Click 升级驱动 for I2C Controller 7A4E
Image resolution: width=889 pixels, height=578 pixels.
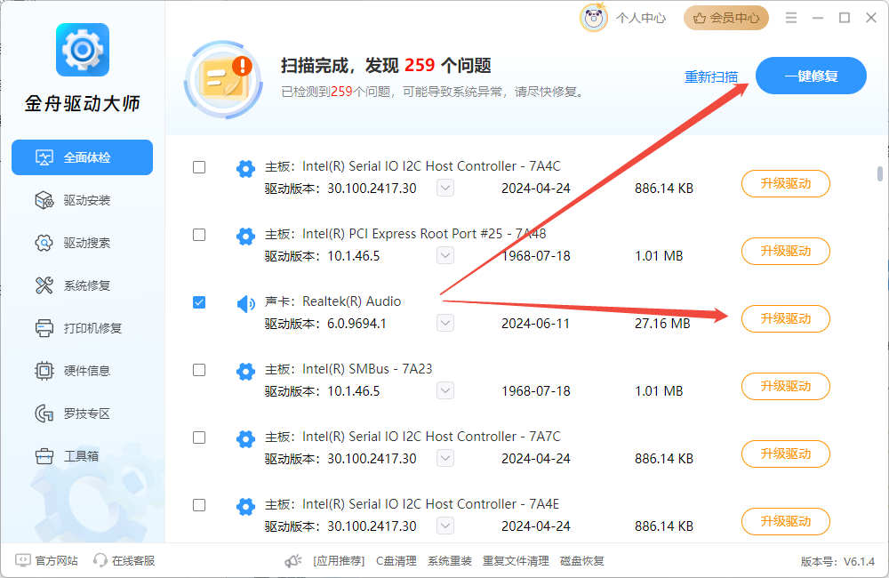pyautogui.click(x=786, y=521)
